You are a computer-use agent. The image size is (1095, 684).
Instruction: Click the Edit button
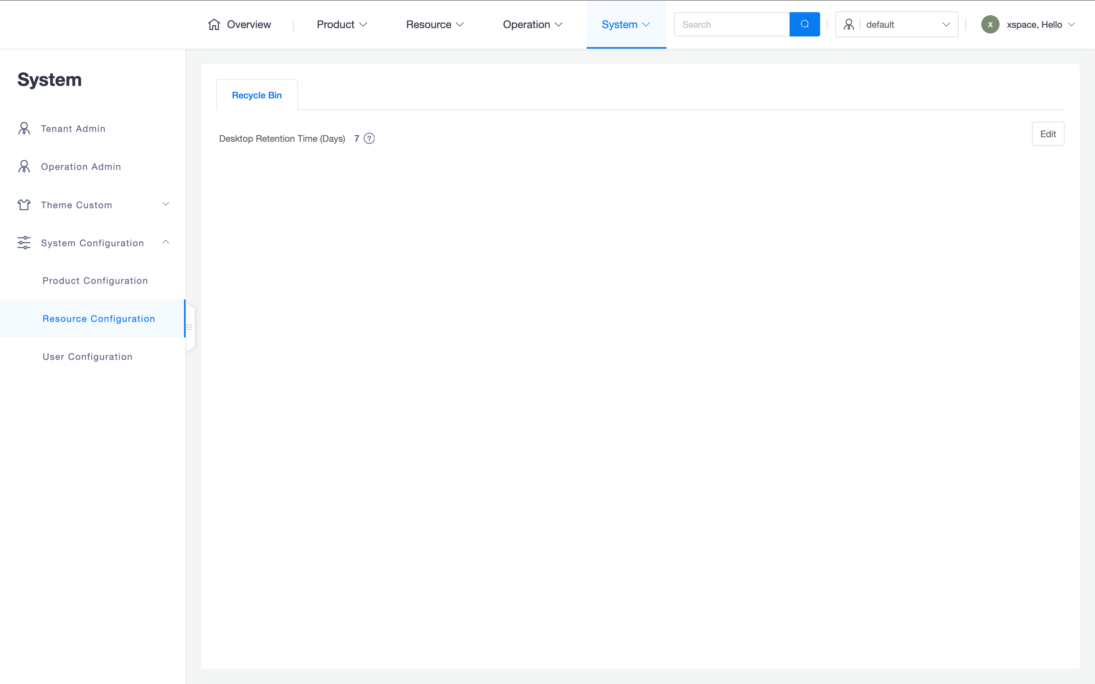click(x=1047, y=134)
